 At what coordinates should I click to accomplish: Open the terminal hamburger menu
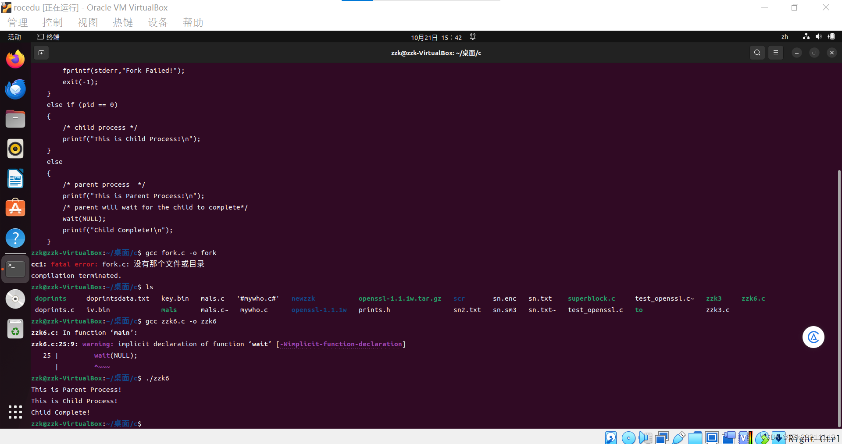pos(776,53)
